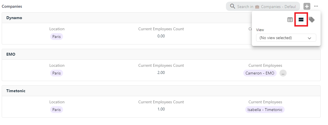Focus the Search in Companies field
Screen dimensions: 328x125
click(x=263, y=7)
